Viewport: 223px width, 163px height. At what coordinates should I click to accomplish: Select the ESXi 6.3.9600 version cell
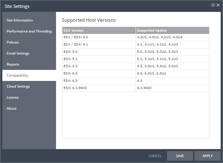(99, 88)
